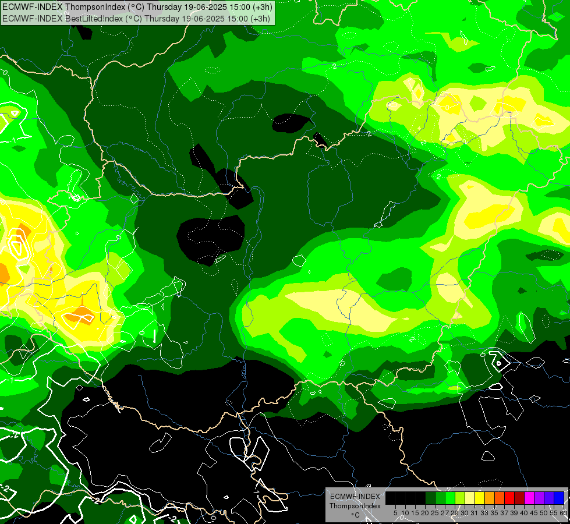
Task: Click the legend scale value 37
Action: [x=505, y=513]
